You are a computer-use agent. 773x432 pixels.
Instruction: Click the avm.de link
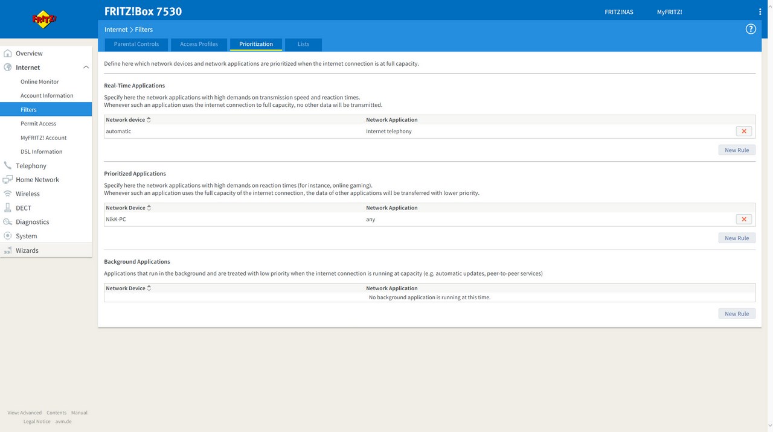63,422
